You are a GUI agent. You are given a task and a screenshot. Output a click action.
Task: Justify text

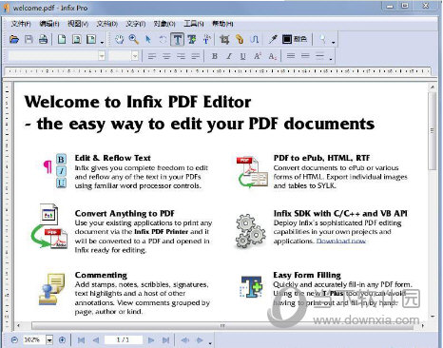click(x=196, y=56)
